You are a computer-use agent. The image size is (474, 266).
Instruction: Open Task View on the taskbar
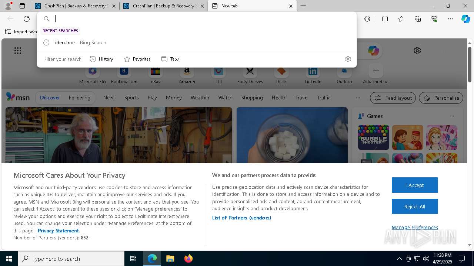(133, 259)
